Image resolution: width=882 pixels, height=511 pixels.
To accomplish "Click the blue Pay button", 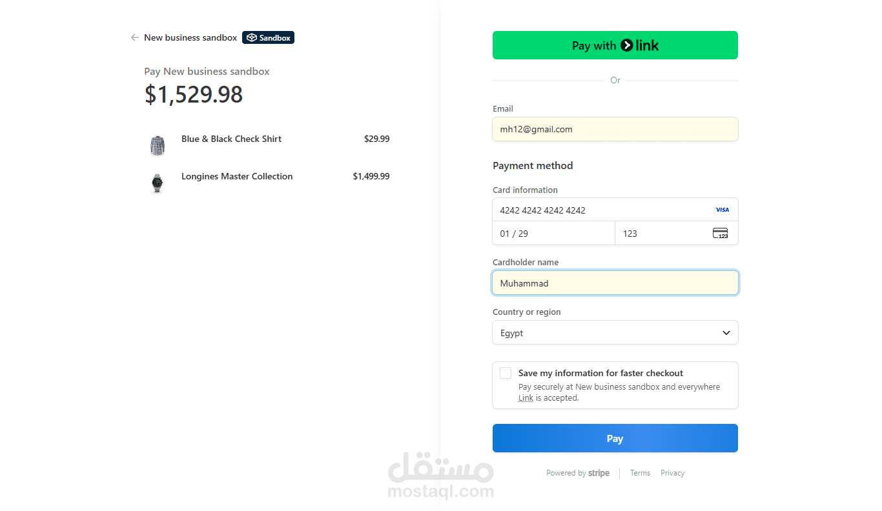I will (x=615, y=438).
